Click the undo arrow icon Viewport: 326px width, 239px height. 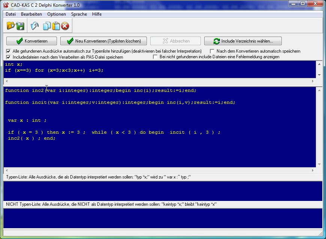[35, 26]
